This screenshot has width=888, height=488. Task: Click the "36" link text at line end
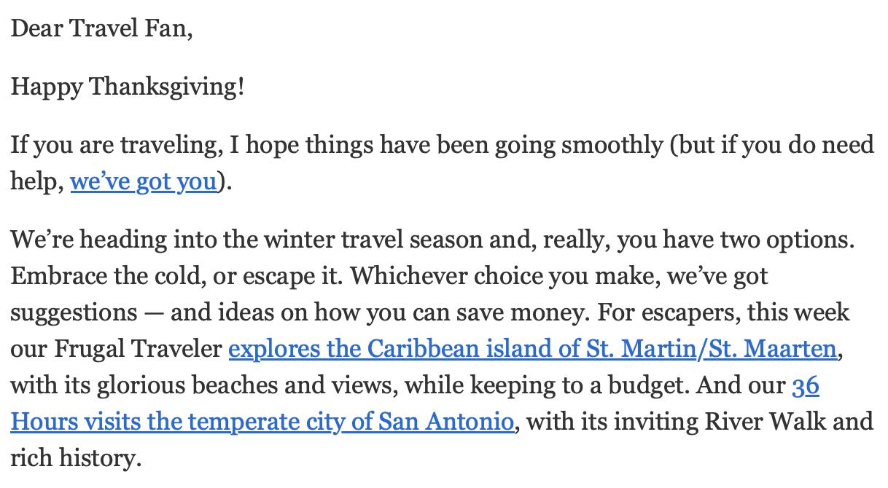pos(805,385)
